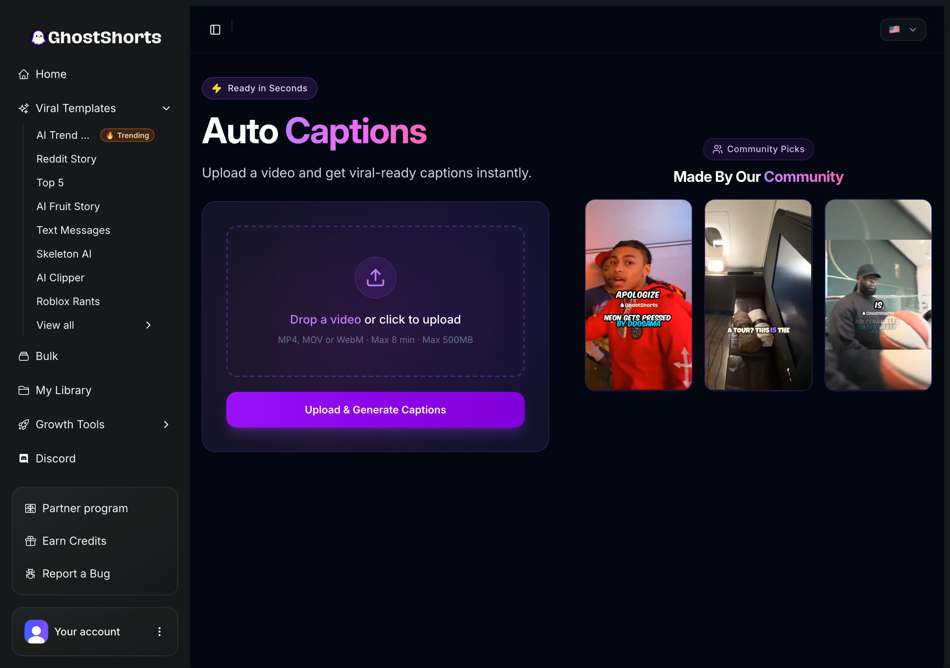This screenshot has height=668, width=950.
Task: Click the GhostShorts brand name text
Action: pos(105,38)
